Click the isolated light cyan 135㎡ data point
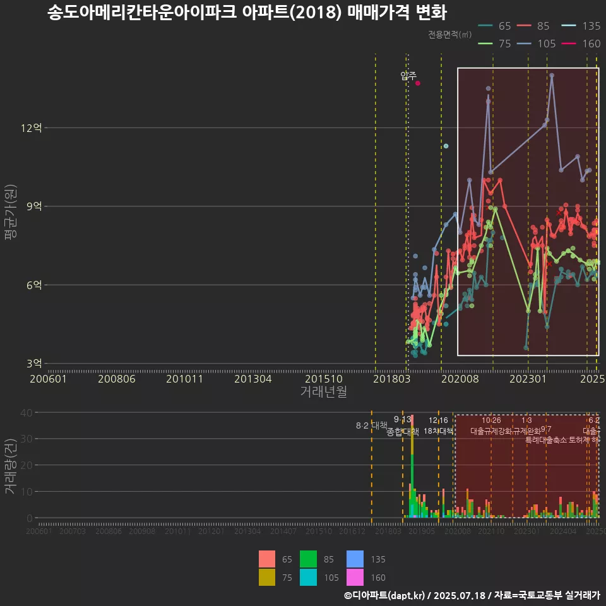The width and height of the screenshot is (606, 606). (x=446, y=146)
